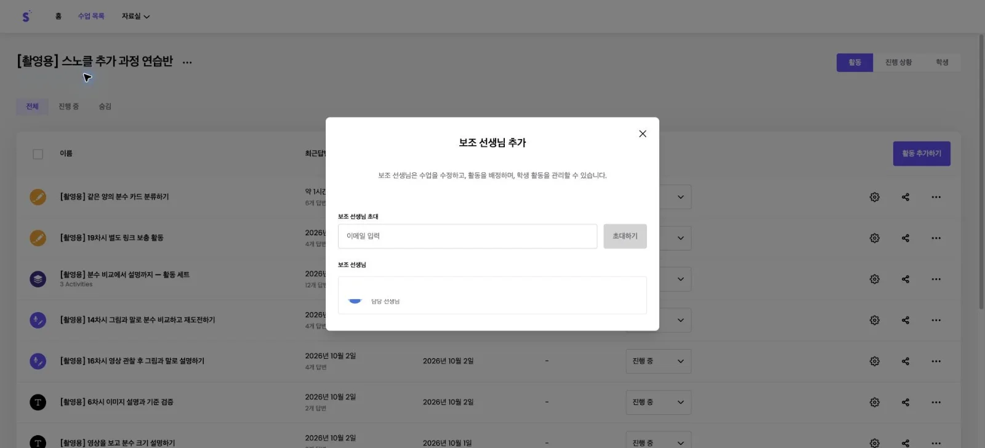Viewport: 985px width, 448px height.
Task: Select the 숨김 filter tab
Action: coord(105,106)
